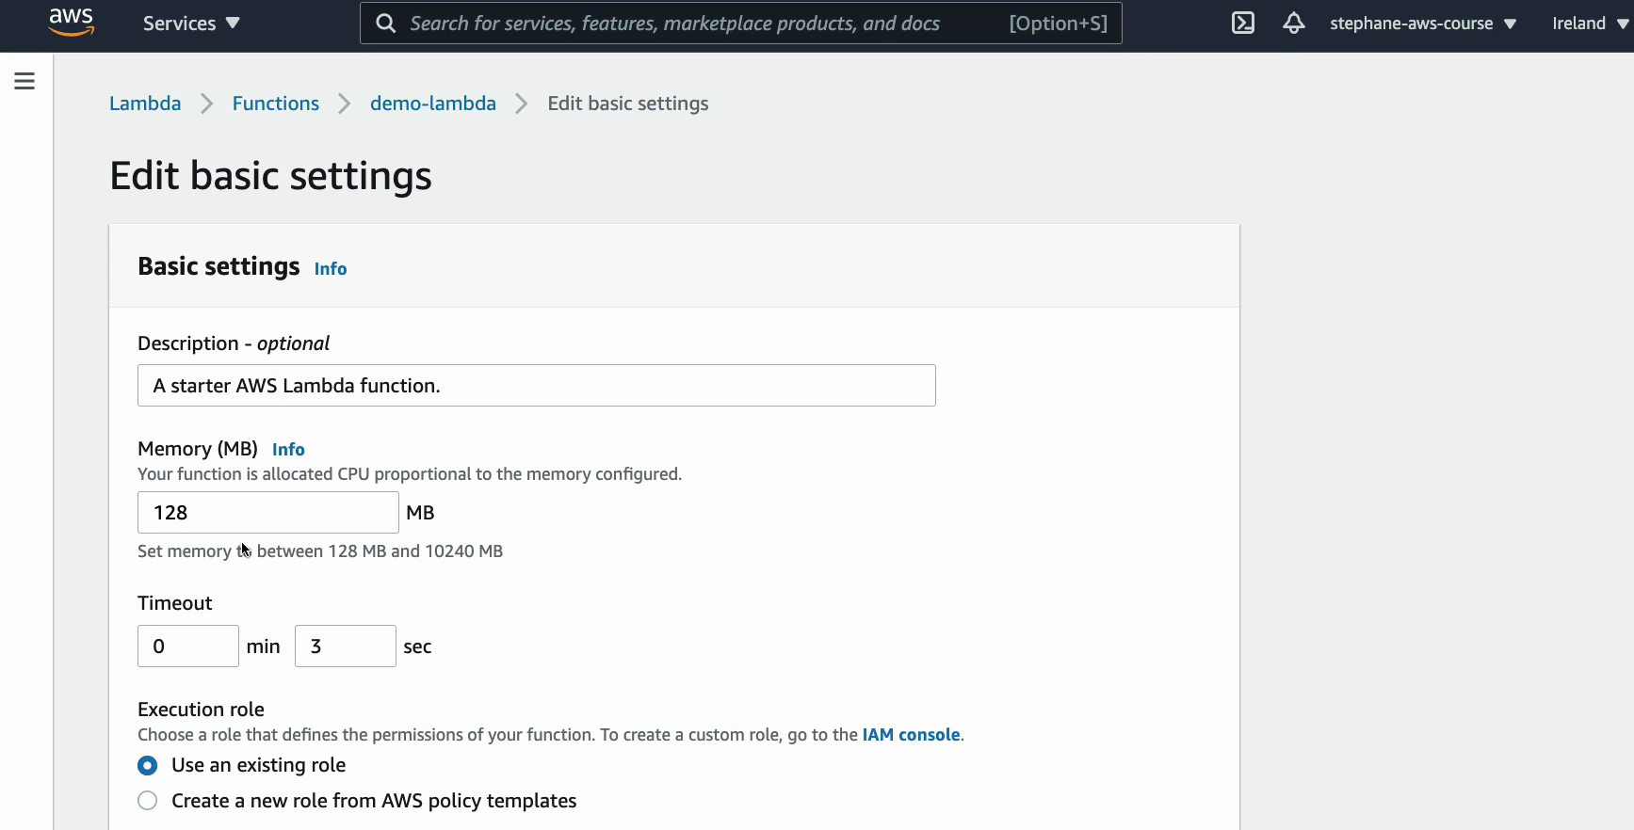Click the Timeout minutes field

tap(188, 646)
